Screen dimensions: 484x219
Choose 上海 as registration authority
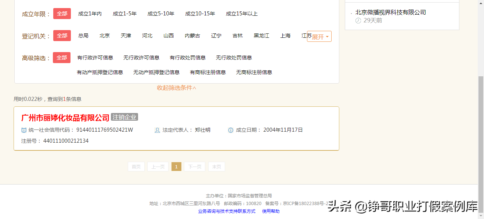pyautogui.click(x=285, y=36)
